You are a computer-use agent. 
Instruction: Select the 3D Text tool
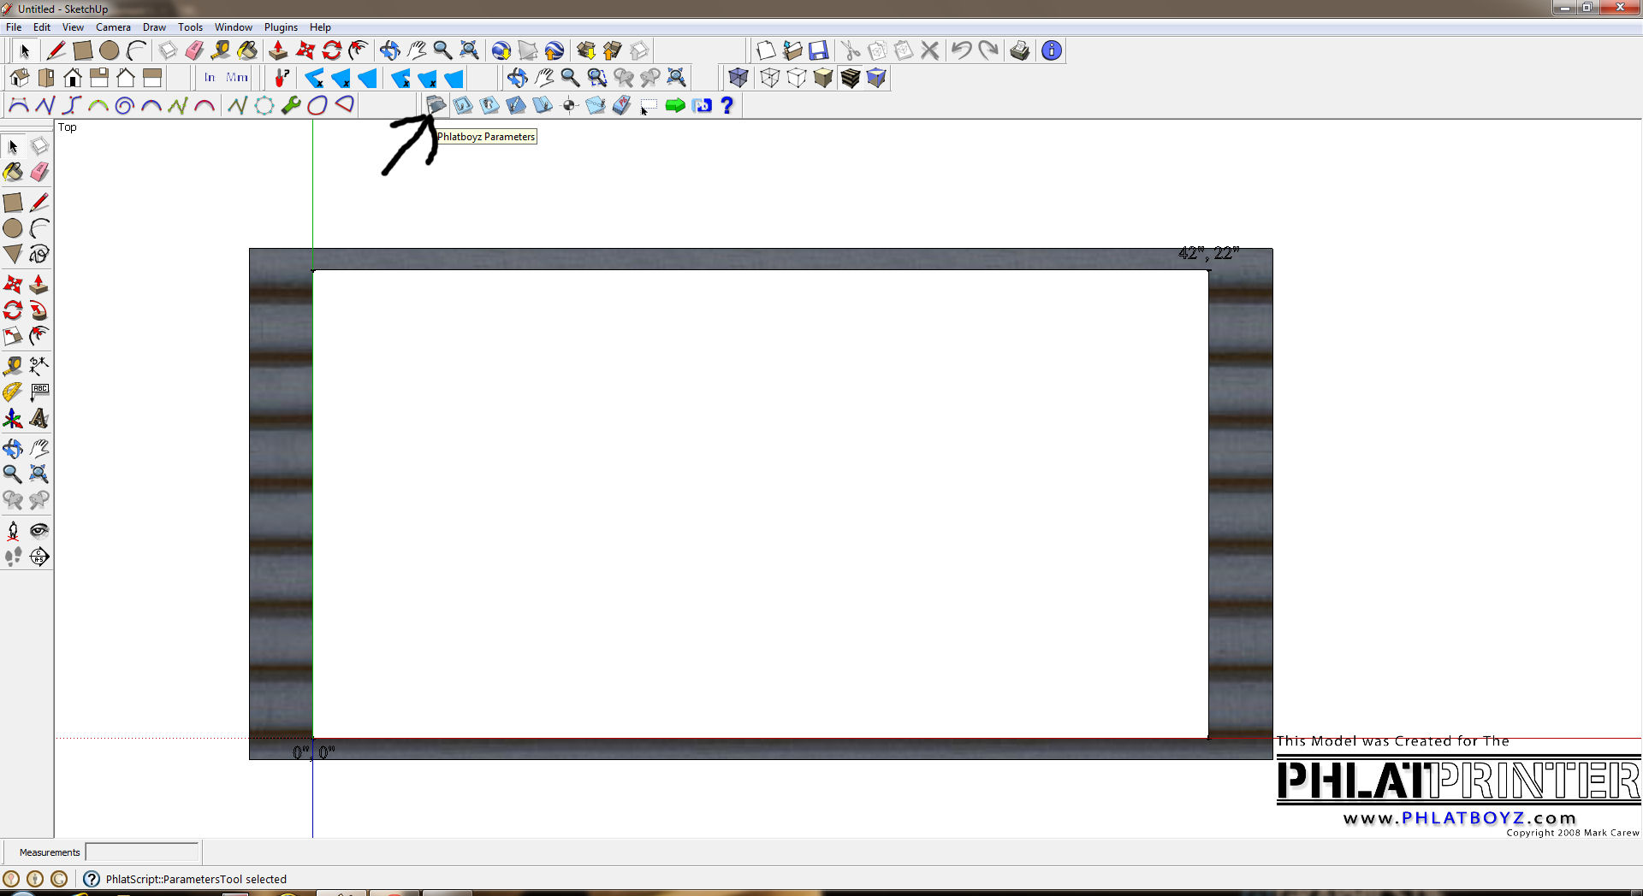39,419
